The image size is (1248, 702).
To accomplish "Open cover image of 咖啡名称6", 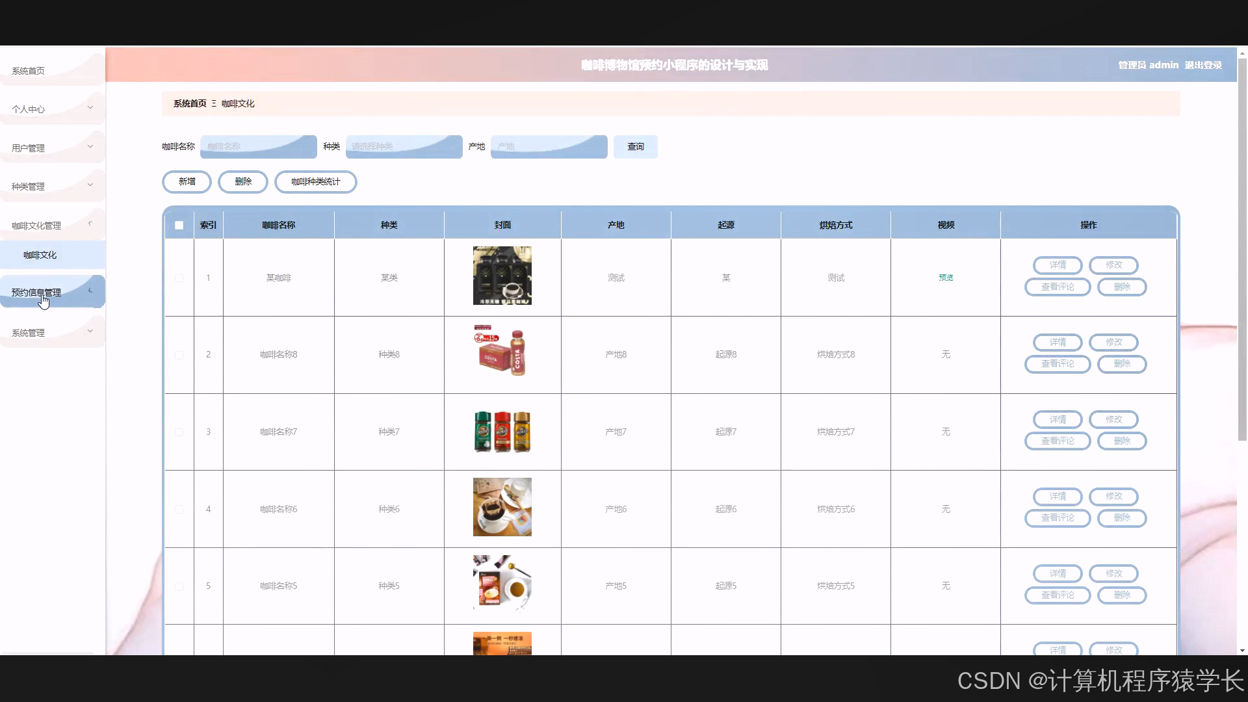I will point(502,507).
